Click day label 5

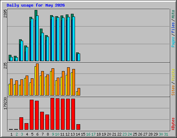32,134
